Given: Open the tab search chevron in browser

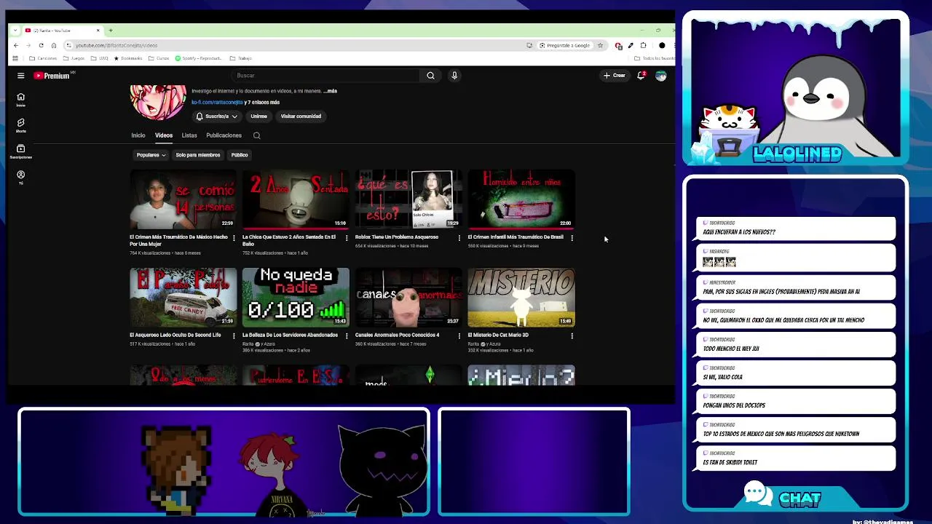Looking at the screenshot, I should click(x=15, y=31).
